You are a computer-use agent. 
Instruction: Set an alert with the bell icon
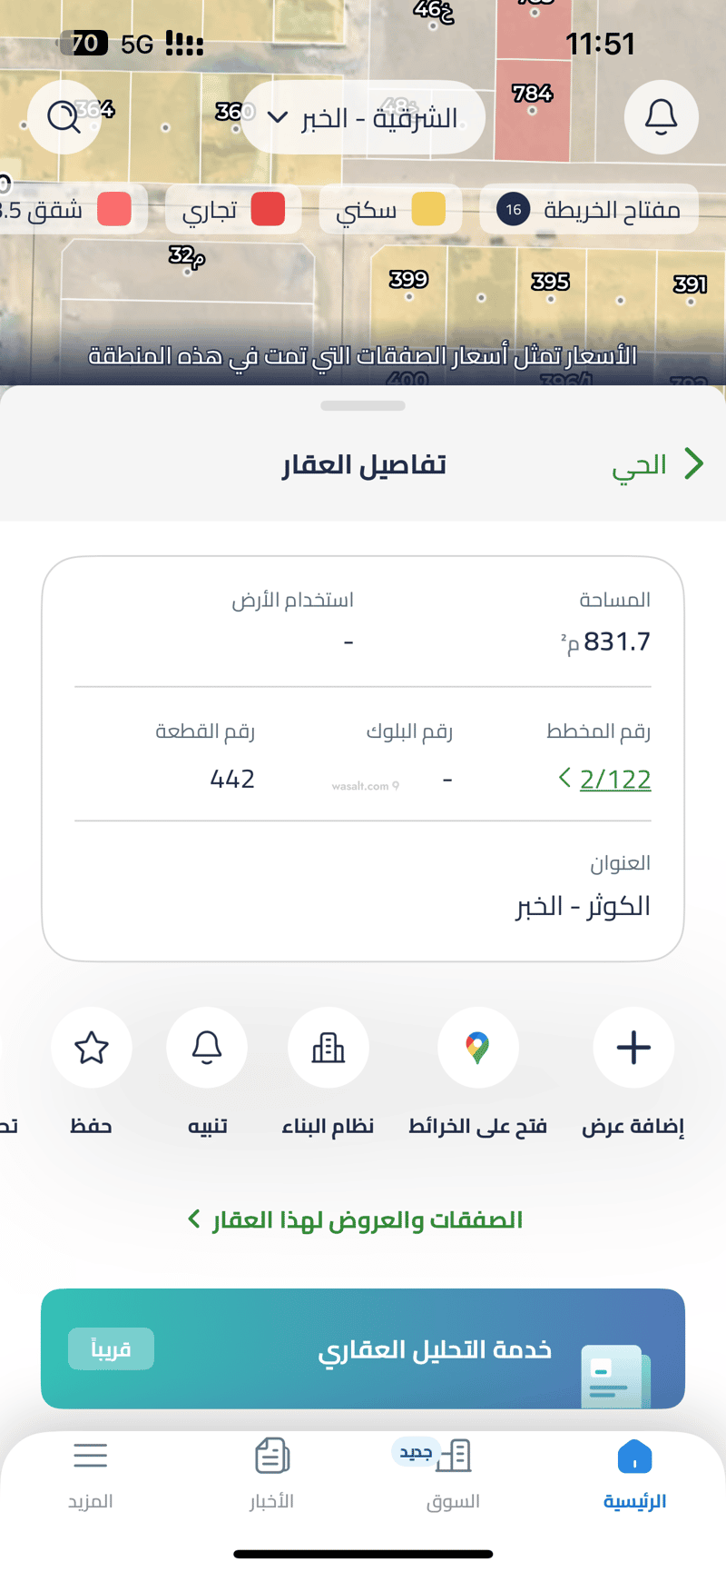click(207, 1048)
